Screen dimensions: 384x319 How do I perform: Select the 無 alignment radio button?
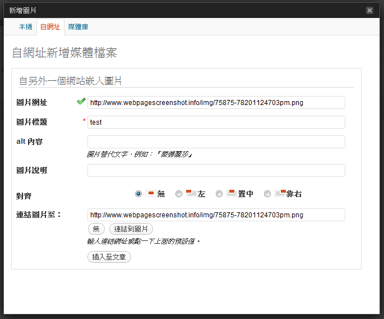(x=138, y=194)
